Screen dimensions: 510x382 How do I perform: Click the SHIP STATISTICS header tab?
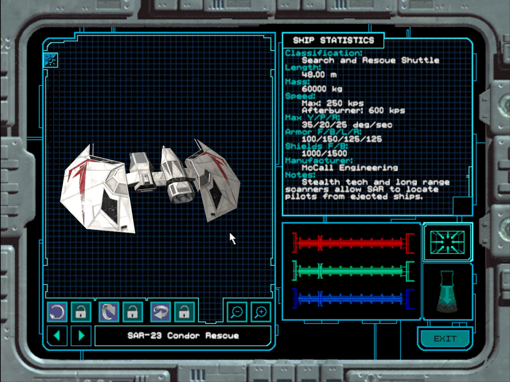coord(333,40)
